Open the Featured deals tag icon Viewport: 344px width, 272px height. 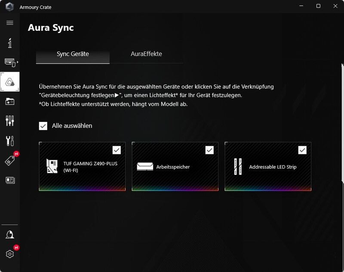click(x=10, y=160)
